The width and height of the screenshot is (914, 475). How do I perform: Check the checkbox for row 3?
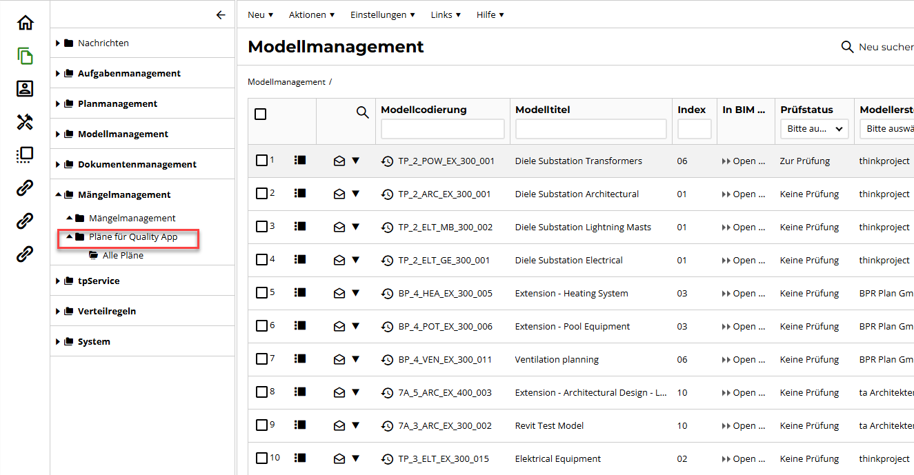pos(261,226)
